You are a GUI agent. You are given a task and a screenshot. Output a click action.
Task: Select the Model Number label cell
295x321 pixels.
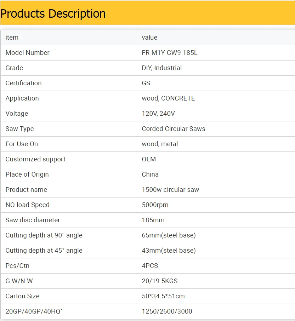coord(27,53)
